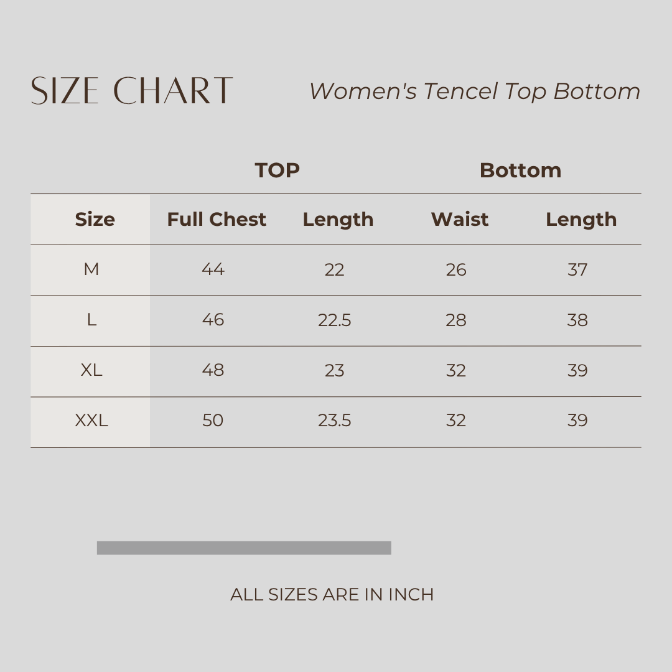Click the gray horizontal bar

244,548
